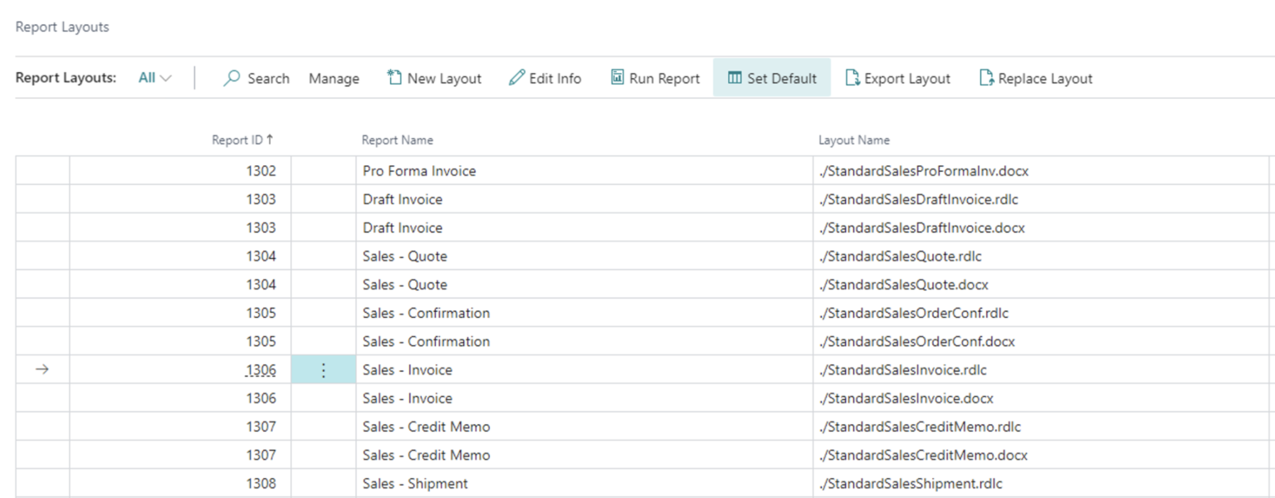Click the Report Layouts page title
Screen dimensions: 1275x498
tap(61, 27)
